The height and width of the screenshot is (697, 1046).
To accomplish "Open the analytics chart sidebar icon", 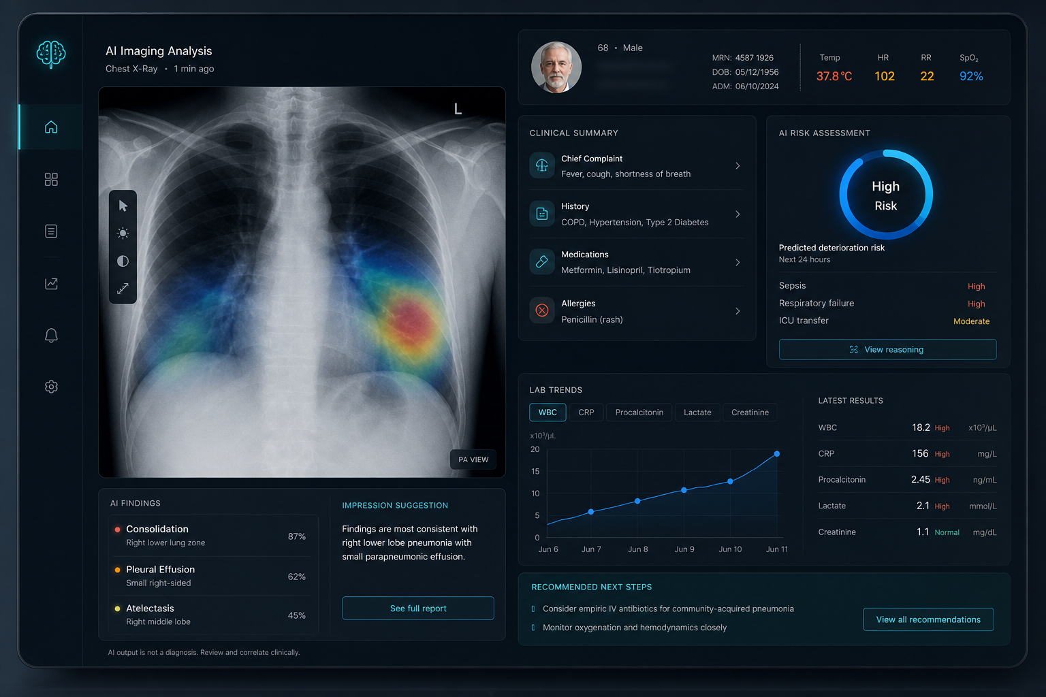I will [x=51, y=283].
